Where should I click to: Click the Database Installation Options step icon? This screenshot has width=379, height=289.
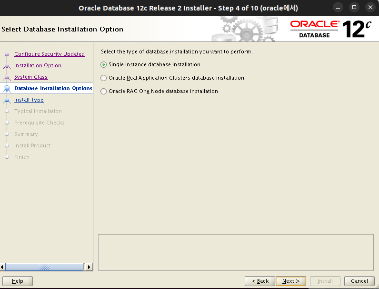pos(7,89)
